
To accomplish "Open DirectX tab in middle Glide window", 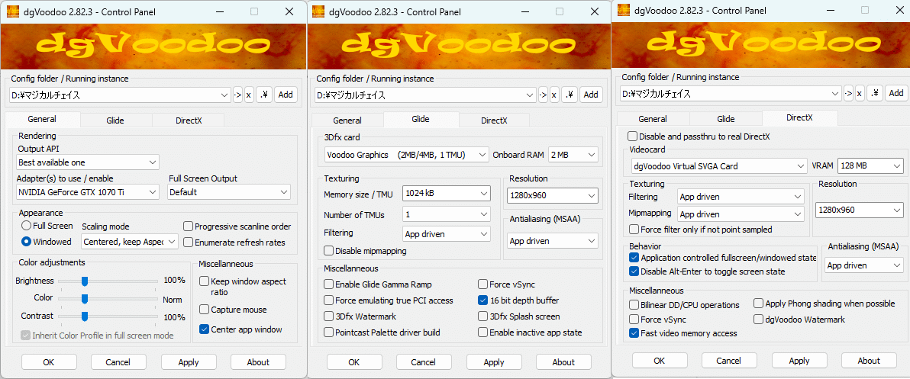I will (494, 120).
